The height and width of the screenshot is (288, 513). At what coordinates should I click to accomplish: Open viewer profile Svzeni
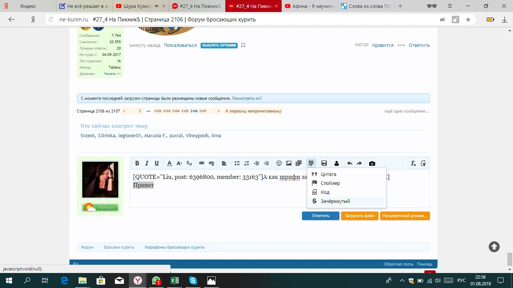tap(88, 136)
